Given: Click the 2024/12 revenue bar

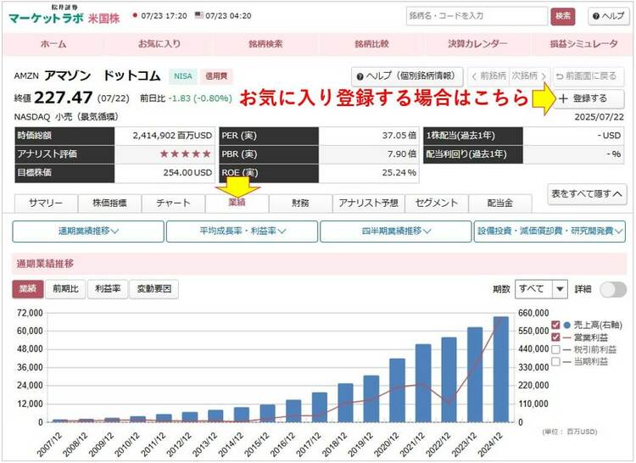Looking at the screenshot, I should [x=501, y=370].
